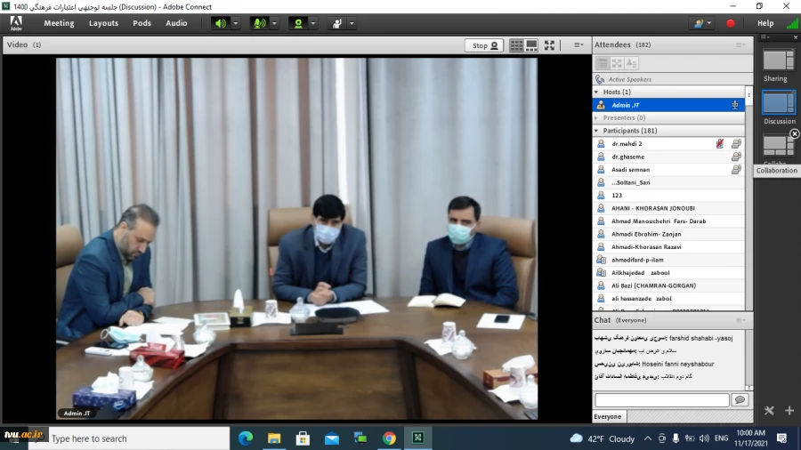The image size is (801, 450).
Task: Close the Collaboration layout with X badge
Action: [x=795, y=133]
